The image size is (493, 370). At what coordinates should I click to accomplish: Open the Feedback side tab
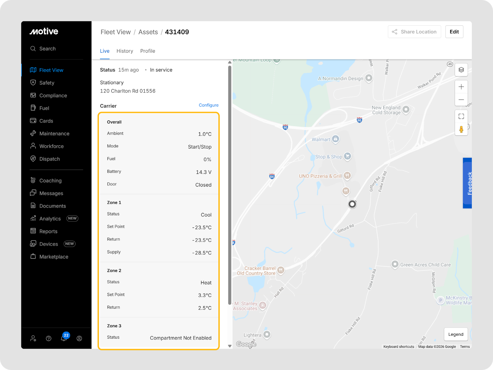tap(468, 183)
